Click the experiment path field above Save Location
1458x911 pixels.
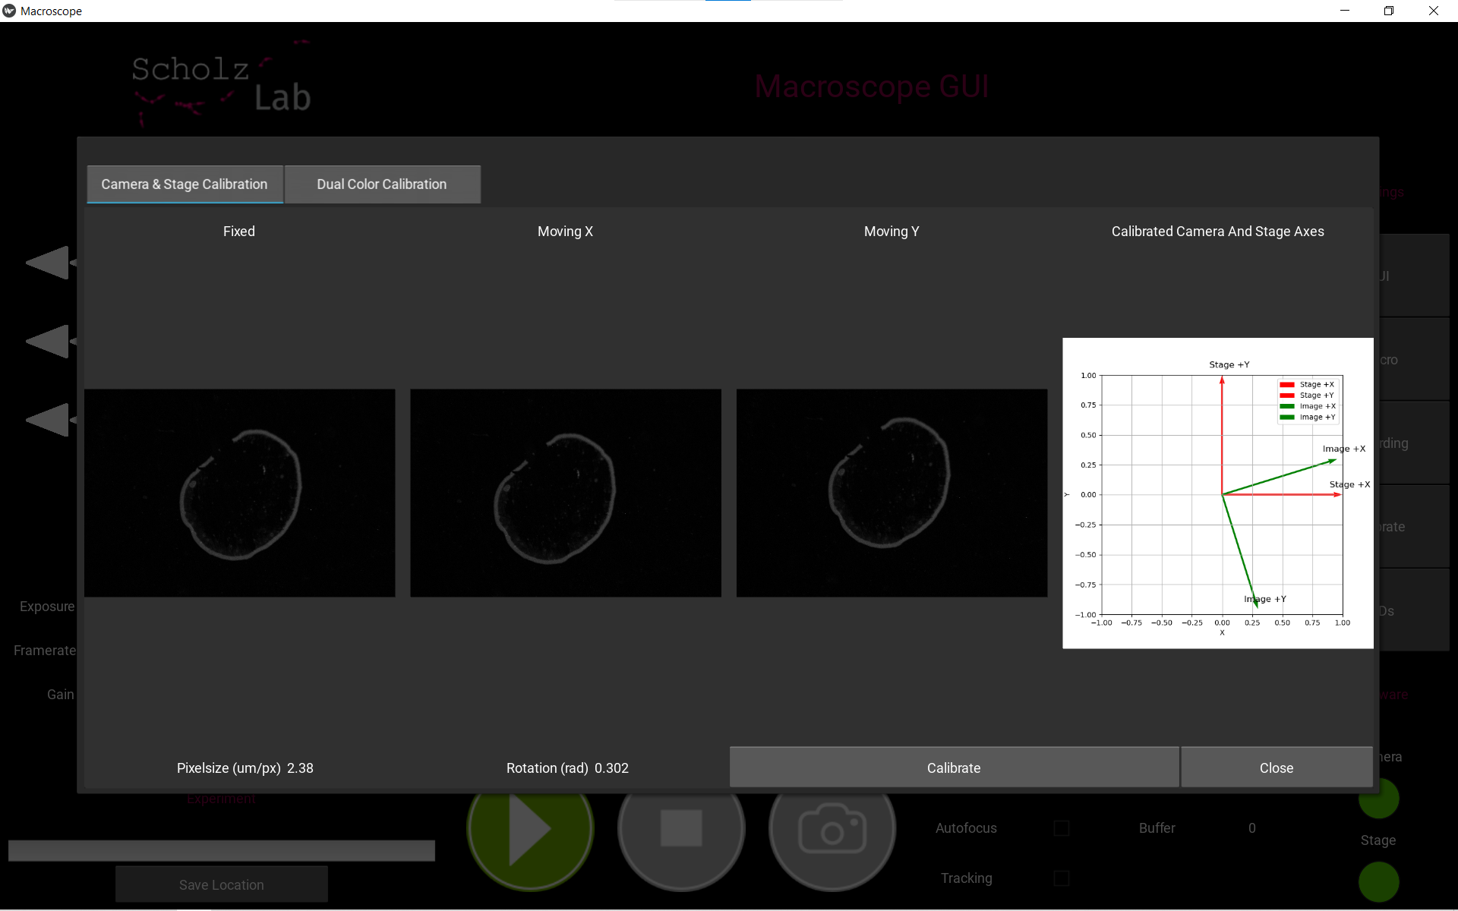222,851
